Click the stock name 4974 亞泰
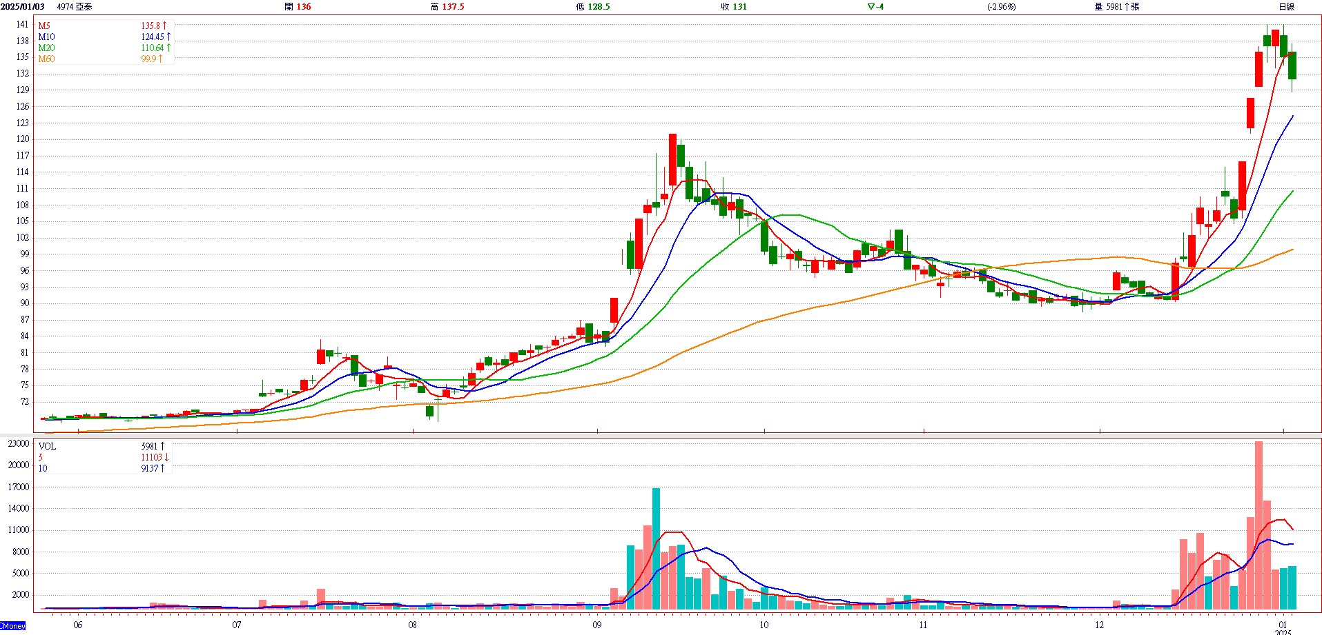The width and height of the screenshot is (1322, 635). pos(75,7)
